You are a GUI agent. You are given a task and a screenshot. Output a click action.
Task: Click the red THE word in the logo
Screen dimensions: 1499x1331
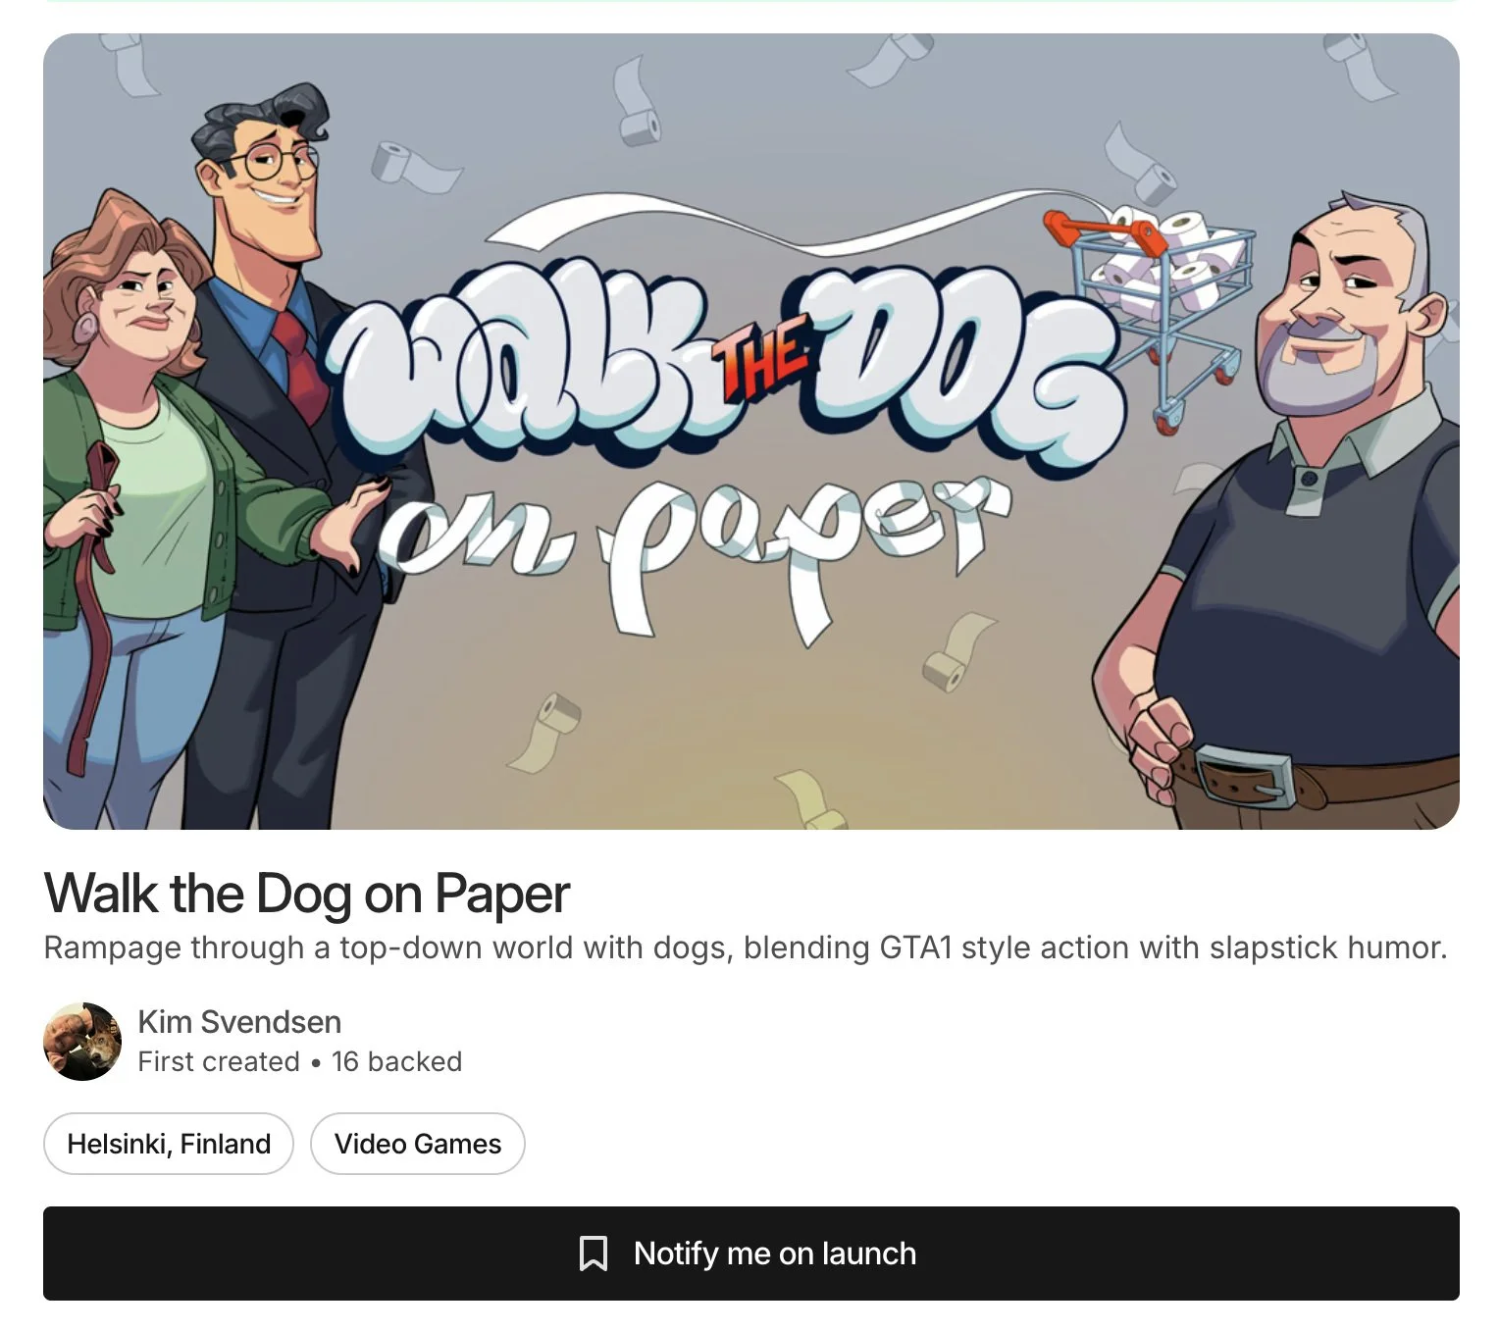[x=764, y=362]
